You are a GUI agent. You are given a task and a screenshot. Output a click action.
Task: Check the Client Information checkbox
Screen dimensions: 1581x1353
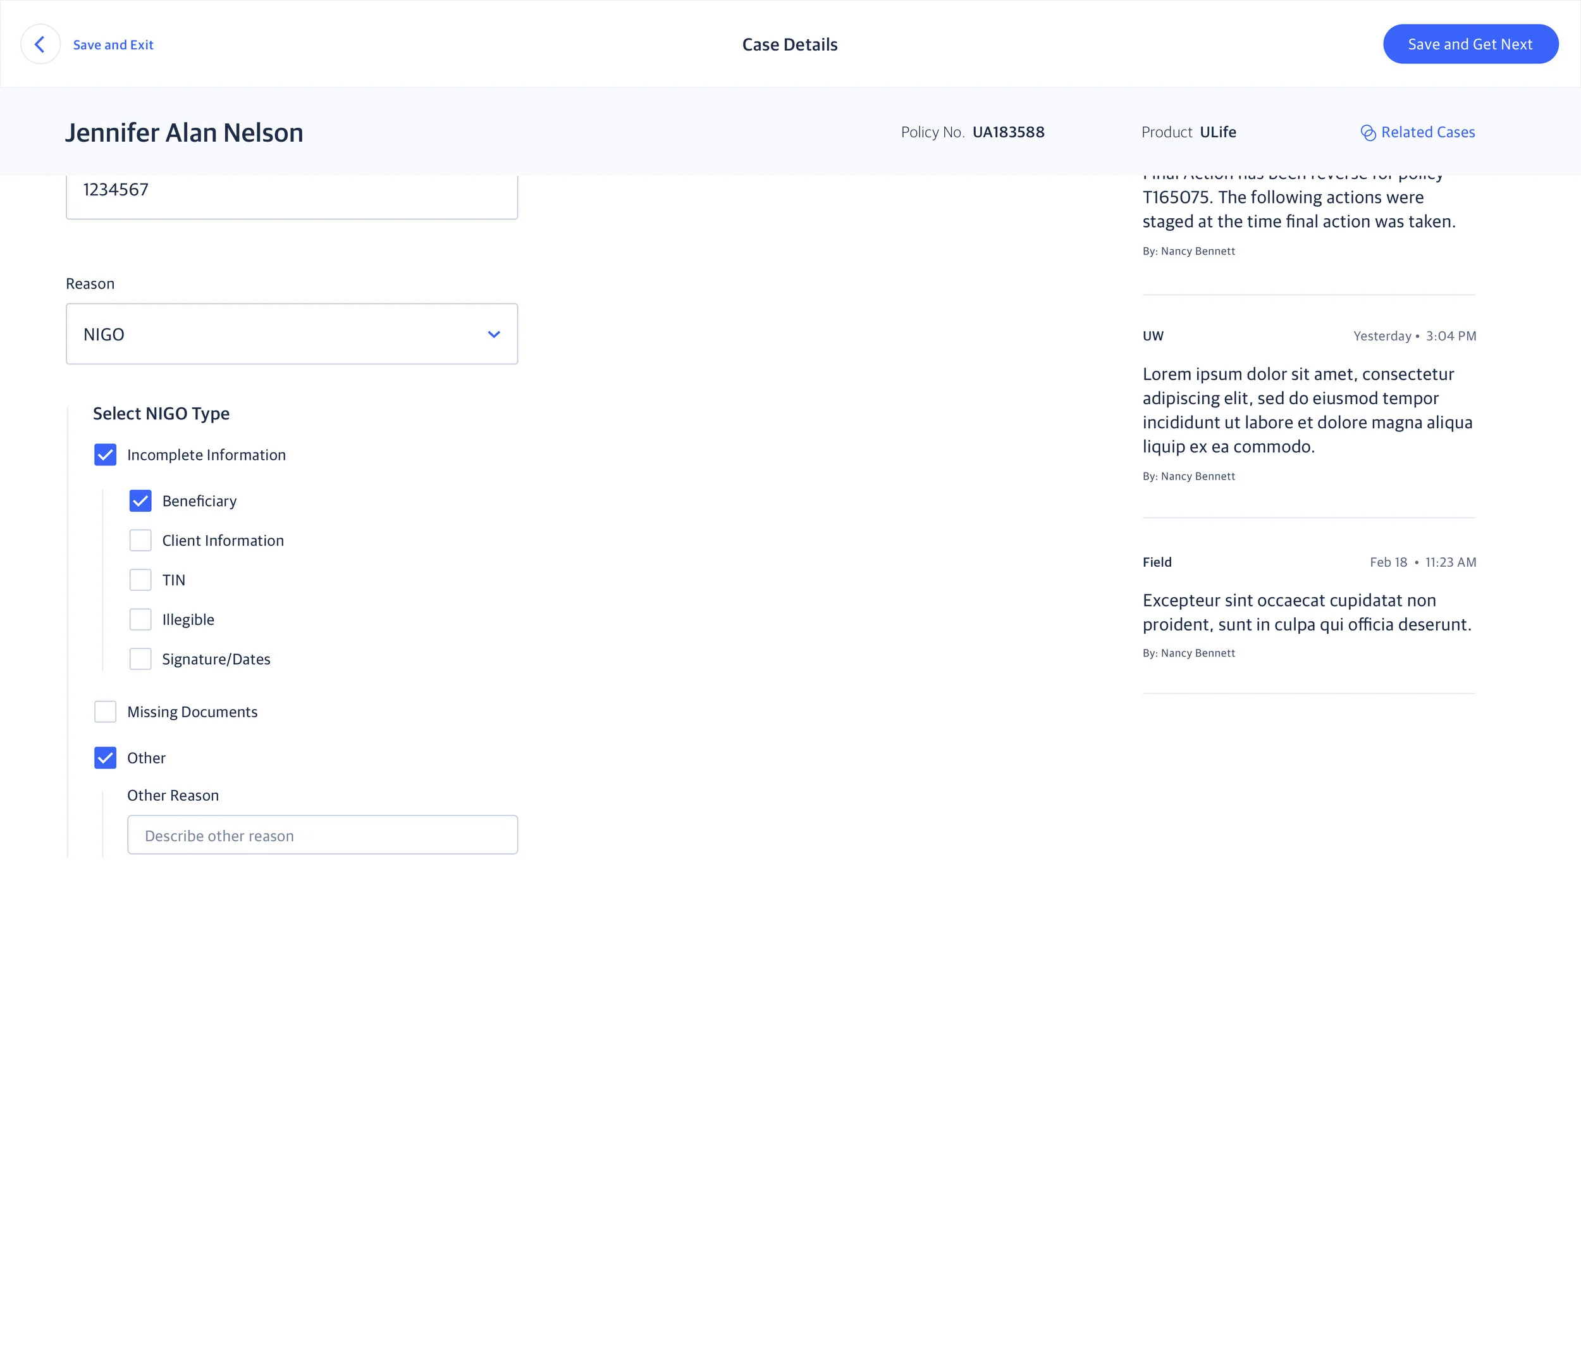140,540
